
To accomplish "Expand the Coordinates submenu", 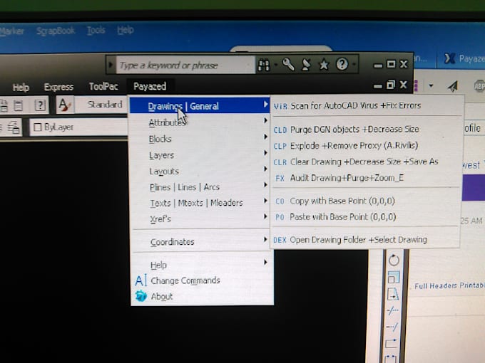I will 200,242.
